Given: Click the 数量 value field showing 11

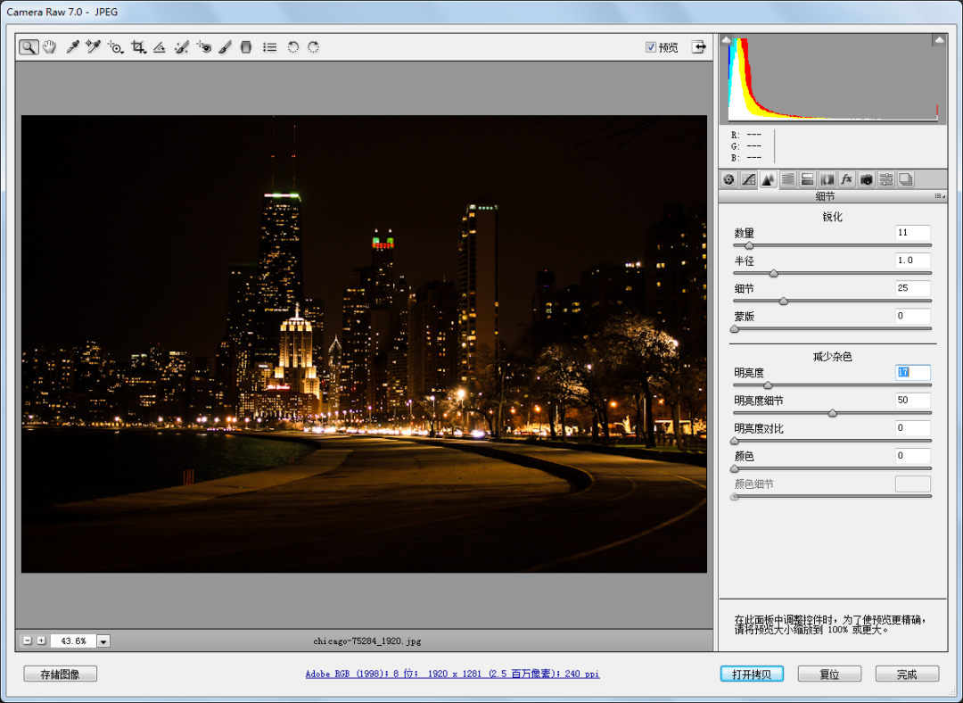Looking at the screenshot, I should pyautogui.click(x=913, y=232).
